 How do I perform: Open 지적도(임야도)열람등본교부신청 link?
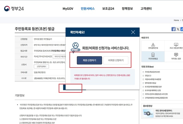pos(156,94)
